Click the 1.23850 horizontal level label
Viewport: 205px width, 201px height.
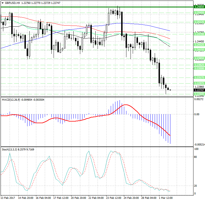tap(199, 58)
